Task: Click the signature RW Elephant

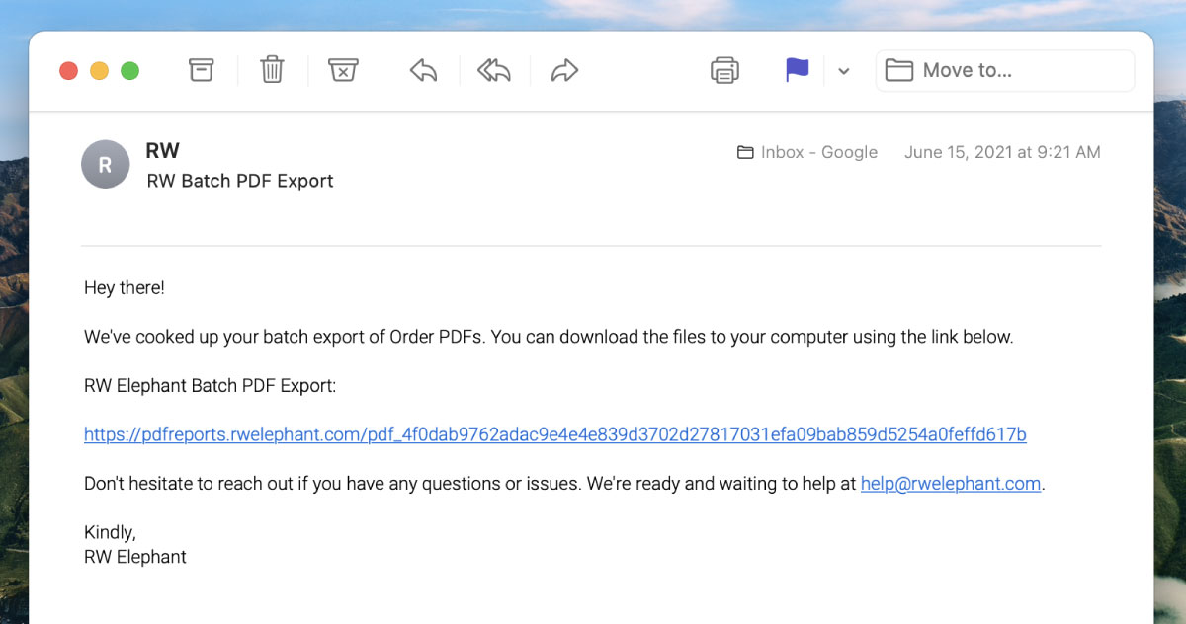Action: pos(135,557)
